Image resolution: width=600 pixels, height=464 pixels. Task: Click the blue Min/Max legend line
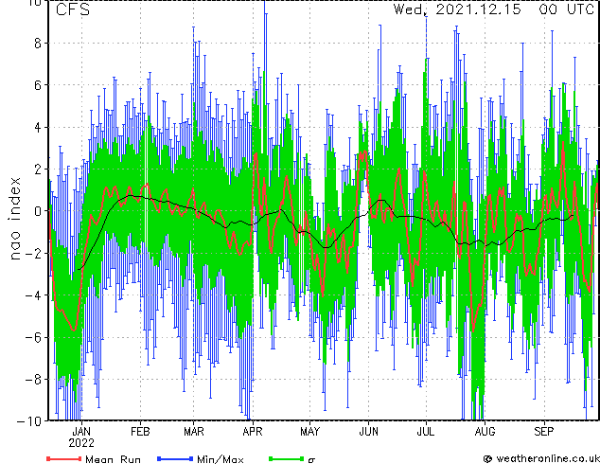click(175, 458)
